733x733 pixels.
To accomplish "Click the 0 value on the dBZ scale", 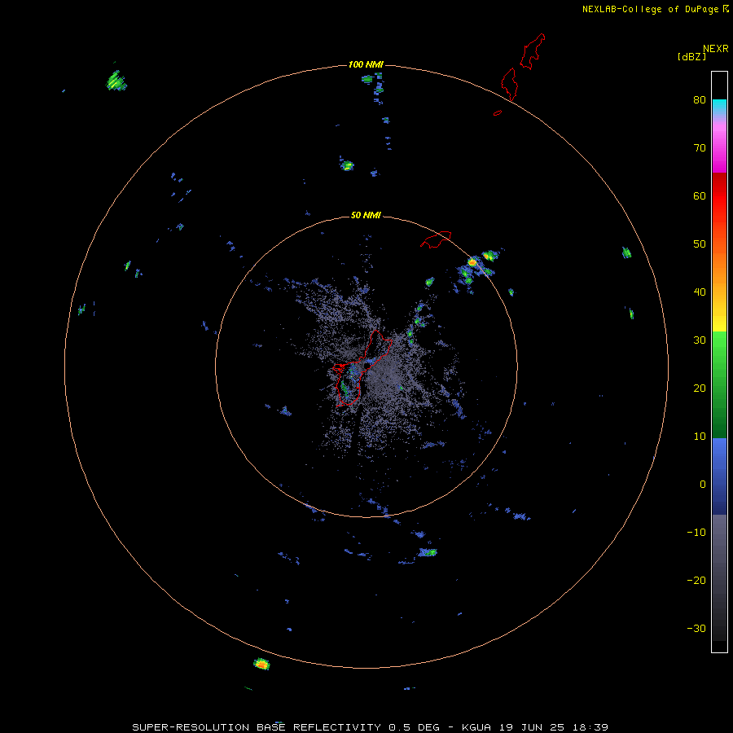I will tap(703, 485).
